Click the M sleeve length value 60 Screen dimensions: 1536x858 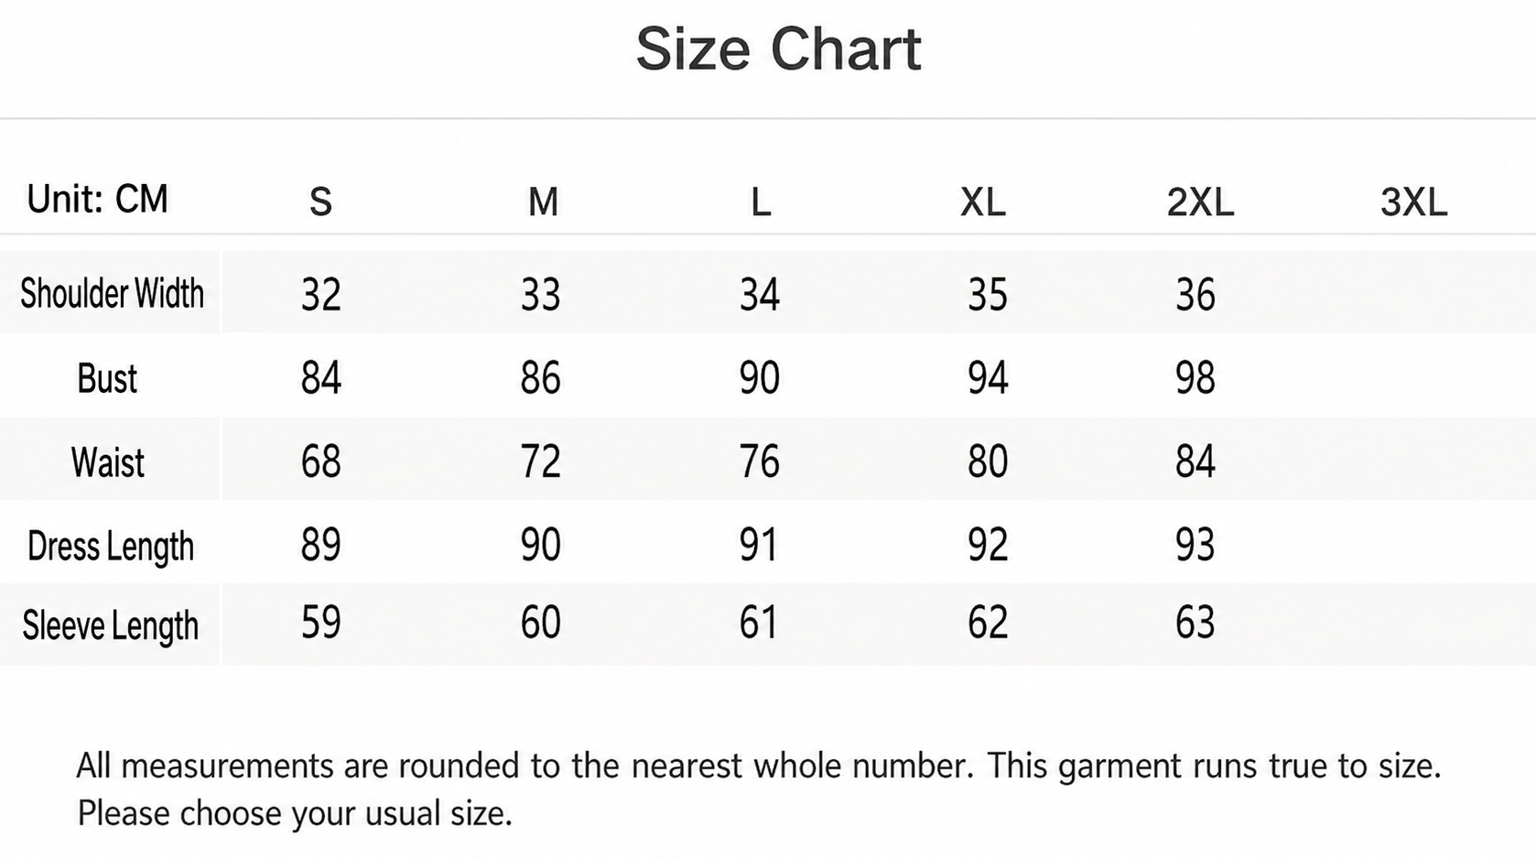coord(541,623)
